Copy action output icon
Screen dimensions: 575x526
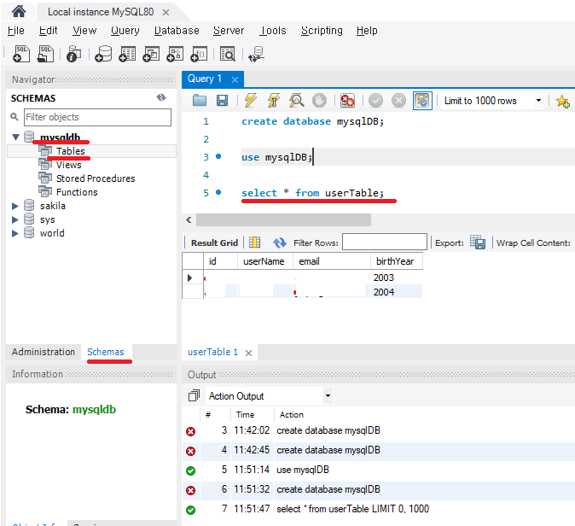pyautogui.click(x=194, y=395)
